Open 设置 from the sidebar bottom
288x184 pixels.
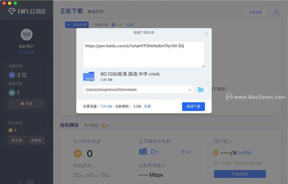[27, 182]
